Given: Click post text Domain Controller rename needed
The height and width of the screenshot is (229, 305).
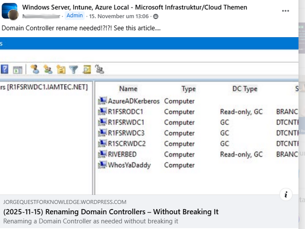Looking at the screenshot, I should point(81,28).
